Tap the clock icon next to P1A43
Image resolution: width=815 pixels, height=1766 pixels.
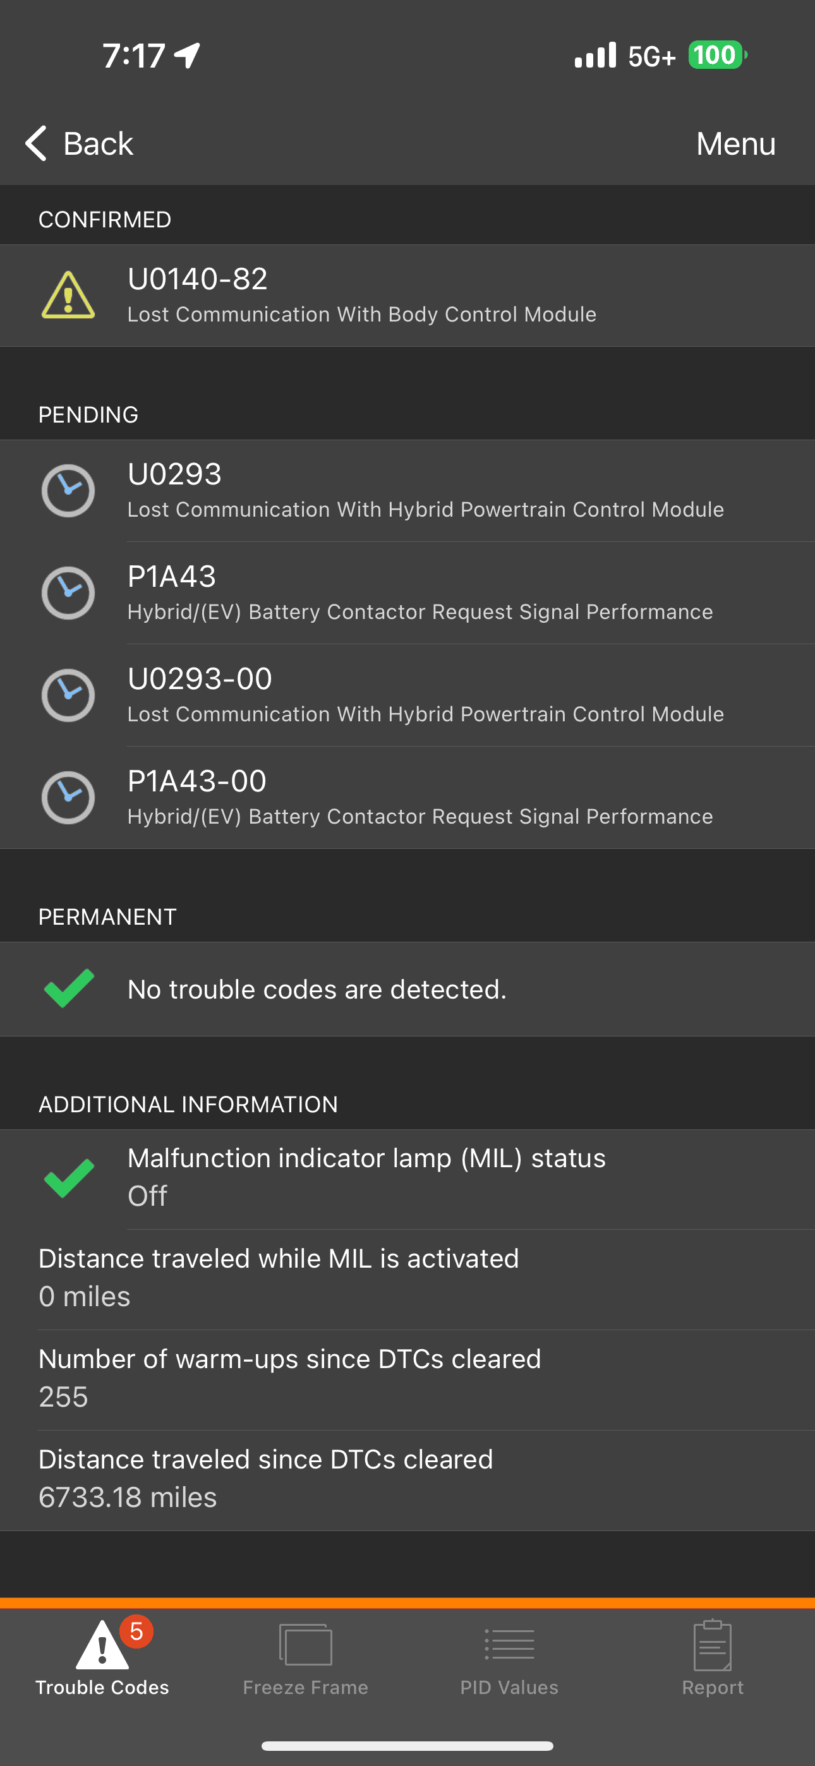click(68, 593)
